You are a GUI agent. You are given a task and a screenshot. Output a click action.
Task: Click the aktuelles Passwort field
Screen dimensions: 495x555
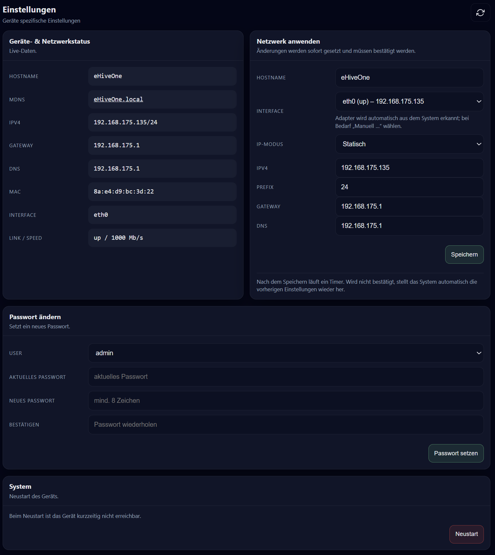pyautogui.click(x=286, y=377)
